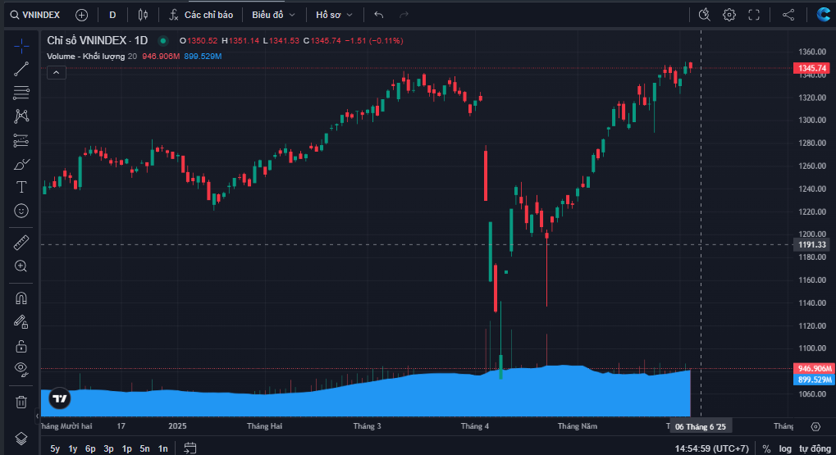Change the D timeframe interval
Image resolution: width=836 pixels, height=455 pixels.
[112, 15]
